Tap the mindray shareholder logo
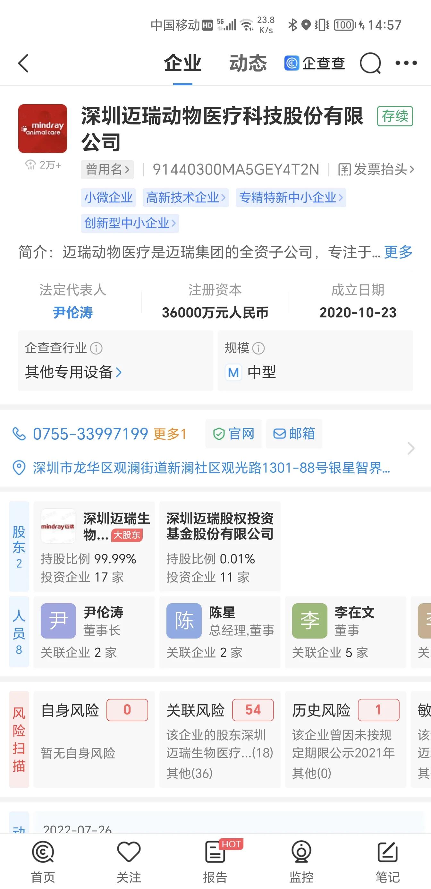This screenshot has width=431, height=889. coord(58,526)
